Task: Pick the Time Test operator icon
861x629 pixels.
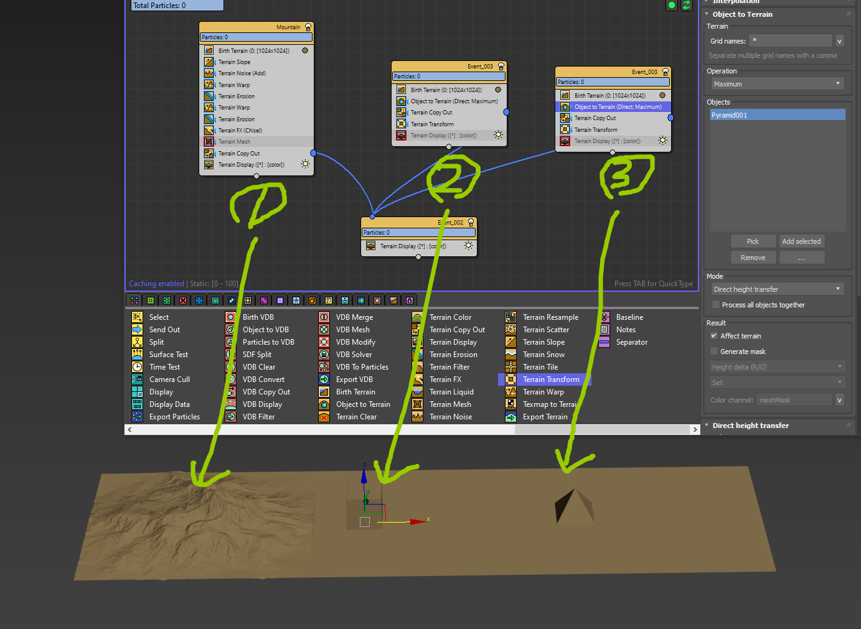Action: tap(137, 367)
